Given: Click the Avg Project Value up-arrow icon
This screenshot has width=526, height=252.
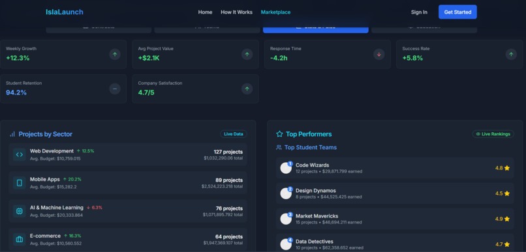Looking at the screenshot, I should [x=247, y=54].
